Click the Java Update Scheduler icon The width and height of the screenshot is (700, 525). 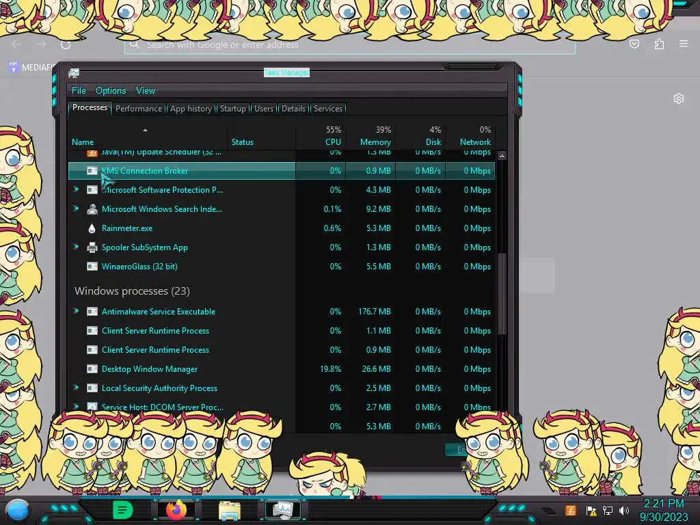pos(92,152)
